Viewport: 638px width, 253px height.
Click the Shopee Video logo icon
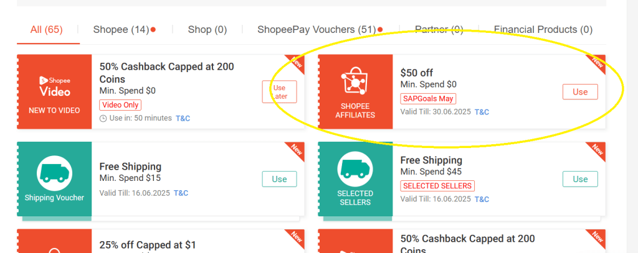coord(54,86)
